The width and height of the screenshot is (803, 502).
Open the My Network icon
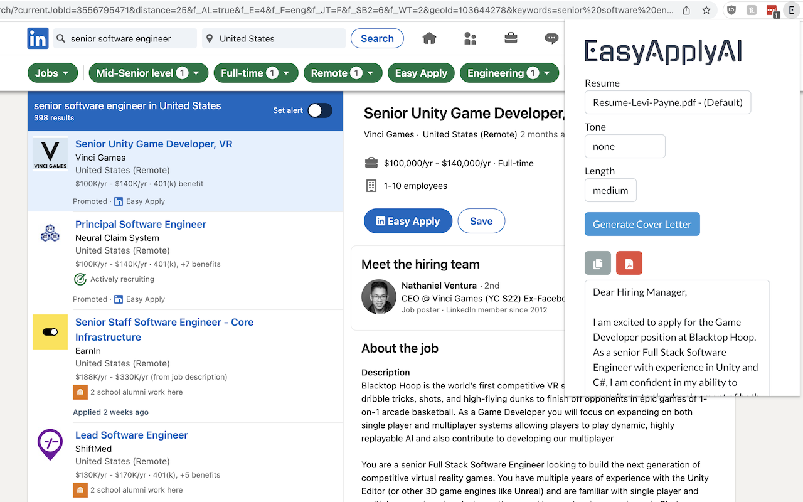point(470,38)
